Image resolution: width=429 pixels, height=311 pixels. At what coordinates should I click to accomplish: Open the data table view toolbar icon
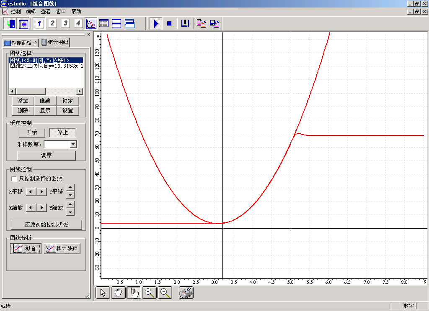pos(103,23)
